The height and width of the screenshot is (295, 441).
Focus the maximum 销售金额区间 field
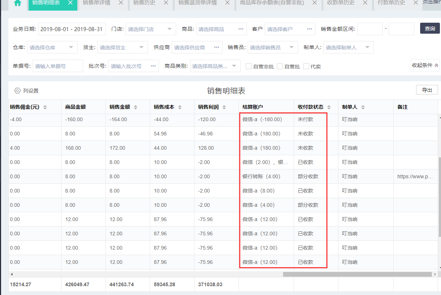(401, 29)
